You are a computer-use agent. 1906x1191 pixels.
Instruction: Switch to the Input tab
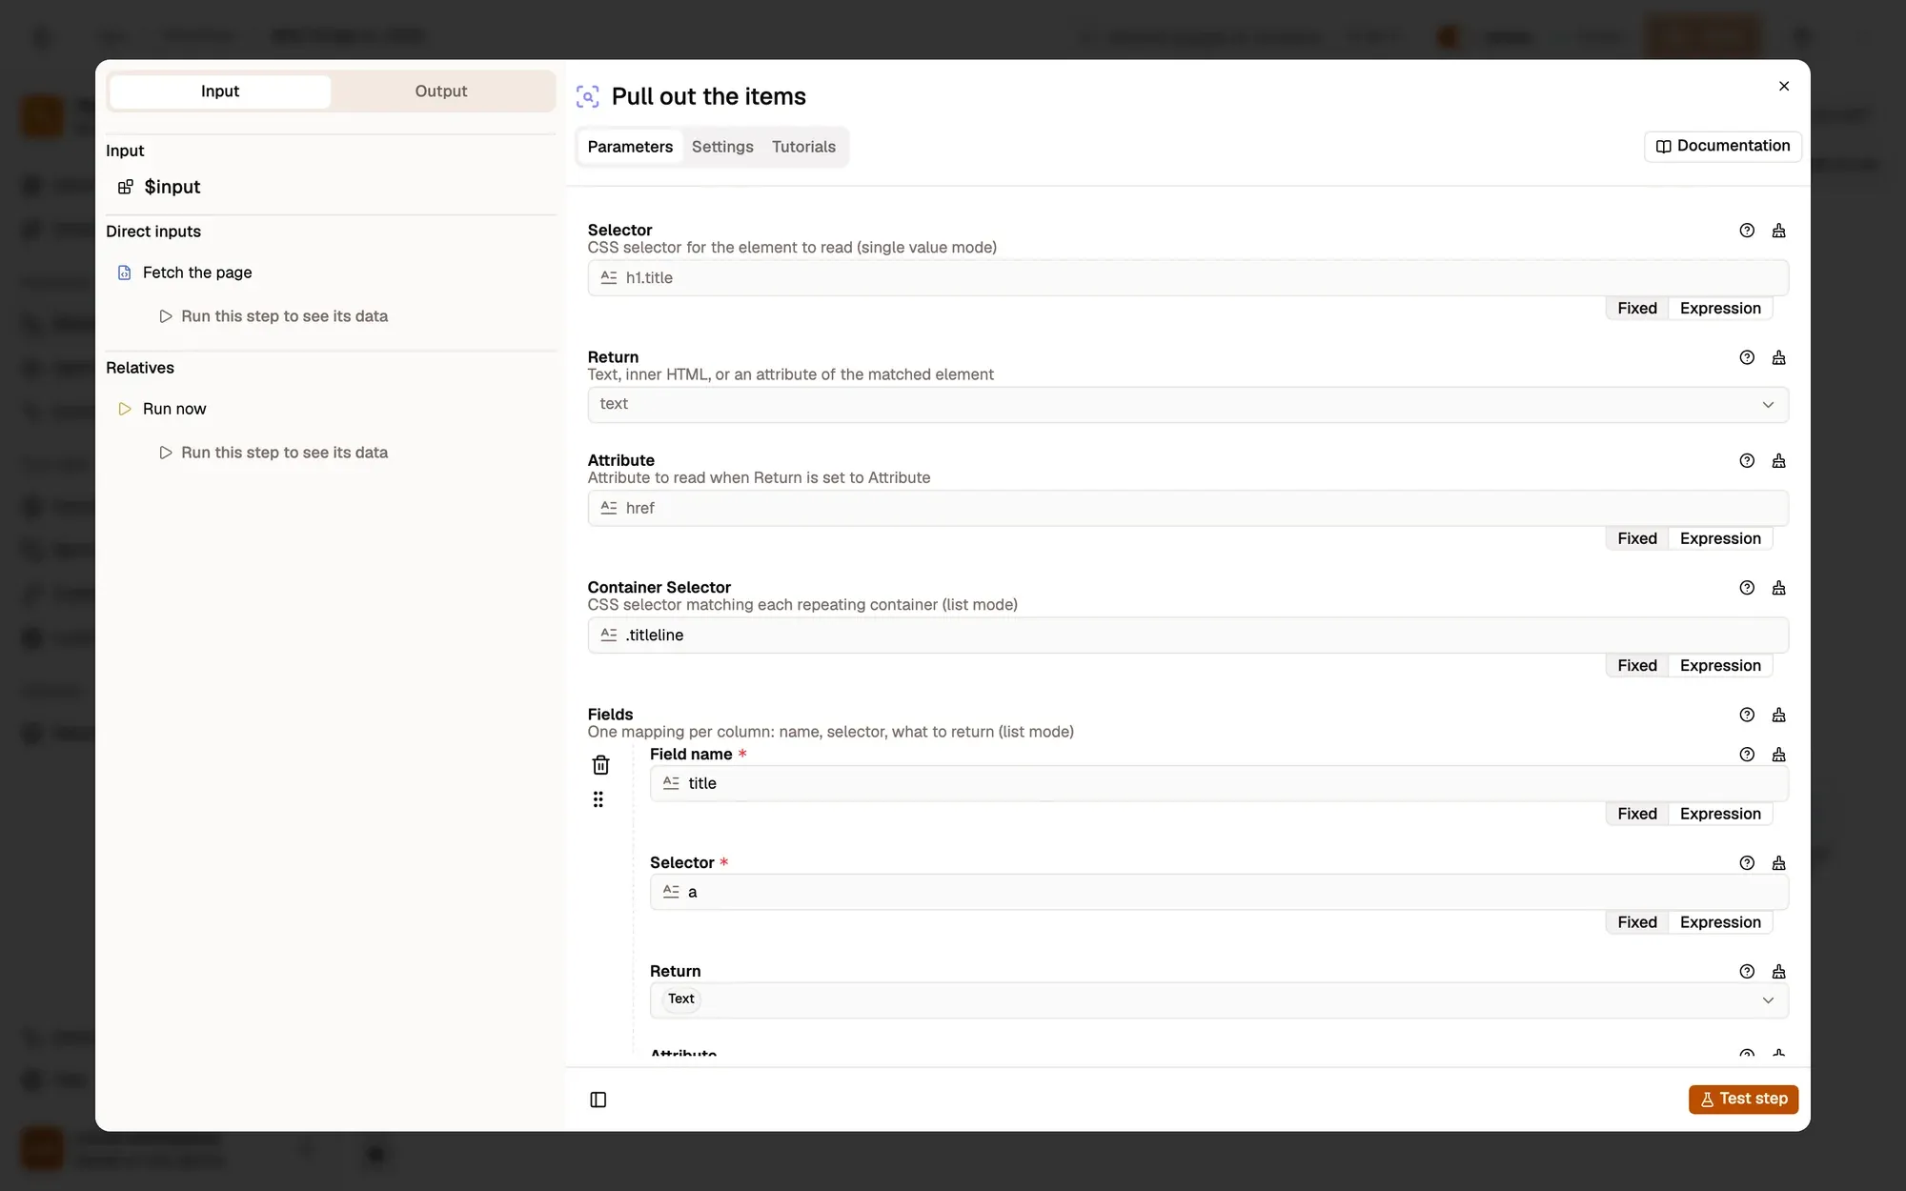[x=220, y=91]
